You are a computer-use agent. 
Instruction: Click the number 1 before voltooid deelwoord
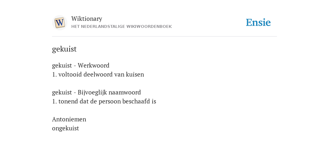coord(54,74)
